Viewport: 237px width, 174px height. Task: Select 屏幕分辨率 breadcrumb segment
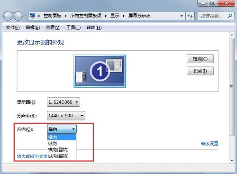139,16
